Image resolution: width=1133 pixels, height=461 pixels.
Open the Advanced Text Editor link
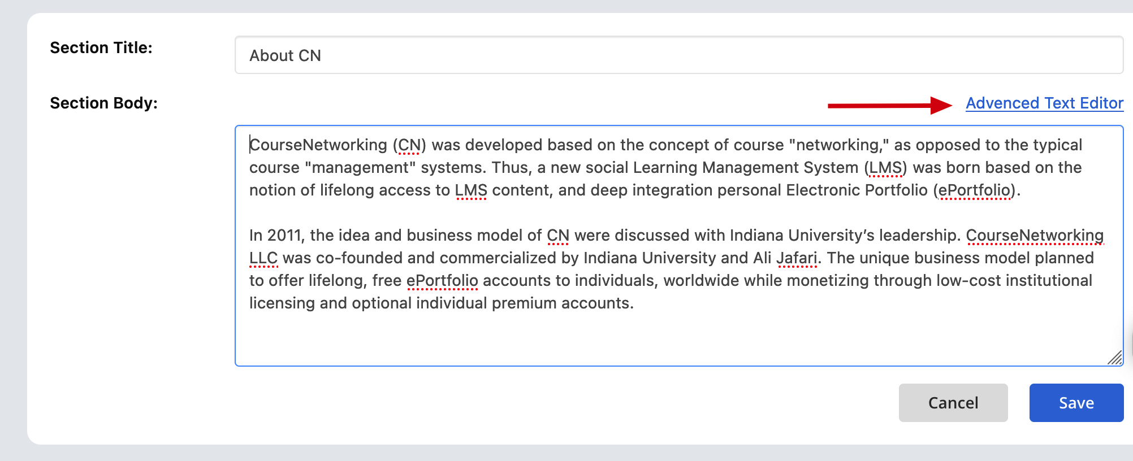(1044, 103)
